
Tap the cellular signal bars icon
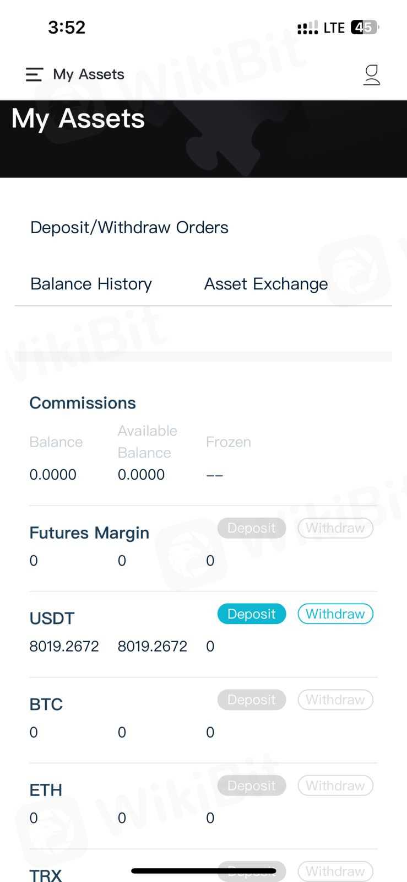pos(307,28)
